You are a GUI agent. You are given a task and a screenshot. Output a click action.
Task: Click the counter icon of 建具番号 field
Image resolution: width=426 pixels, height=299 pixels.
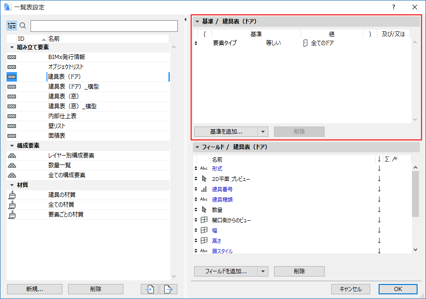(204, 189)
